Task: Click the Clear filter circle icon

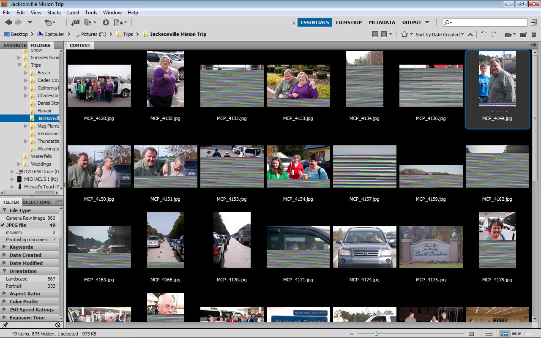Action: tap(58, 325)
